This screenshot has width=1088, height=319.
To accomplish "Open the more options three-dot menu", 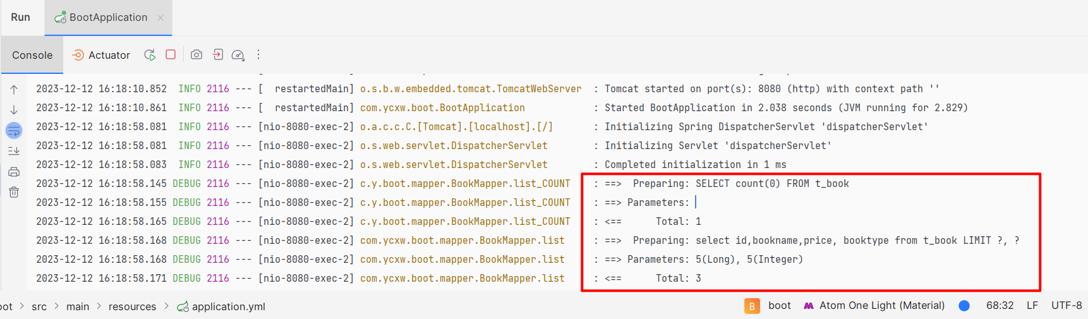I will click(258, 55).
